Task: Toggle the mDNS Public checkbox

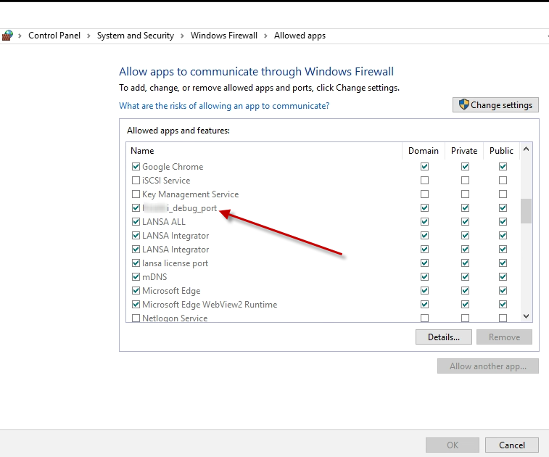Action: pyautogui.click(x=503, y=277)
